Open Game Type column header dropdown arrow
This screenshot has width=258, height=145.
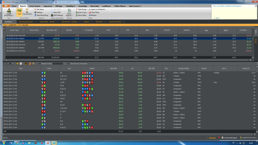click(24, 30)
